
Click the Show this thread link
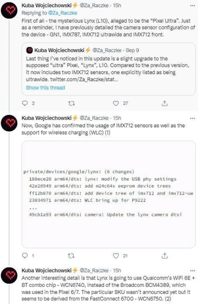click(x=45, y=88)
